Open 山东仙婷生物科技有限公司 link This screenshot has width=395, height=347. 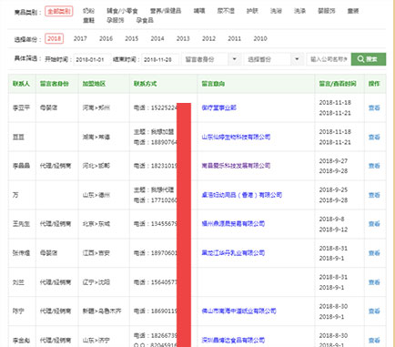[236, 138]
